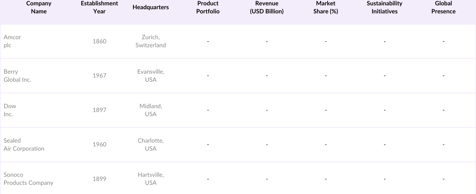Click the 1897 establishment year cell
The width and height of the screenshot is (476, 194).
point(99,110)
